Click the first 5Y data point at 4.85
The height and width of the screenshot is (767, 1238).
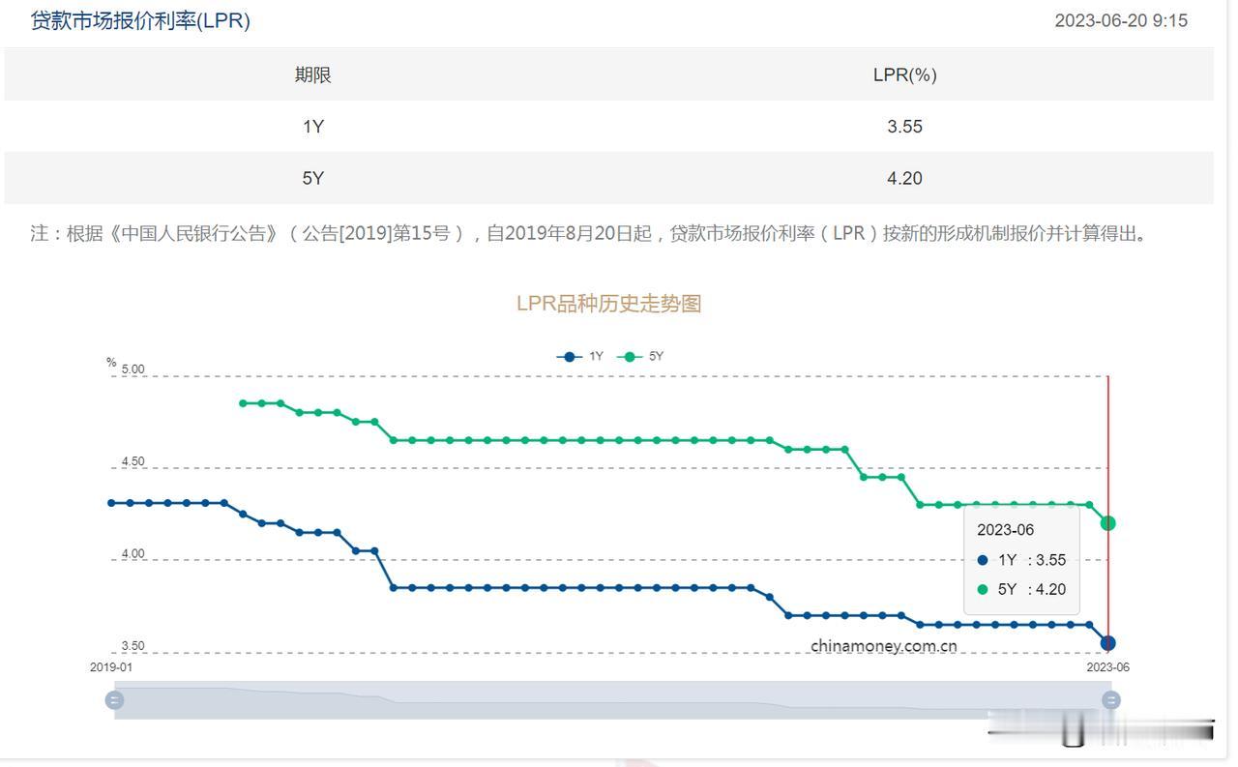(x=243, y=403)
